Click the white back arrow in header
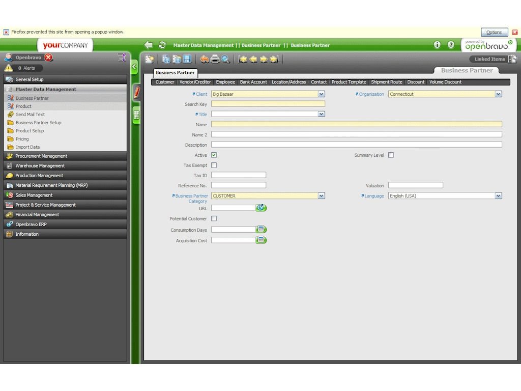The image size is (521, 391). pyautogui.click(x=149, y=45)
